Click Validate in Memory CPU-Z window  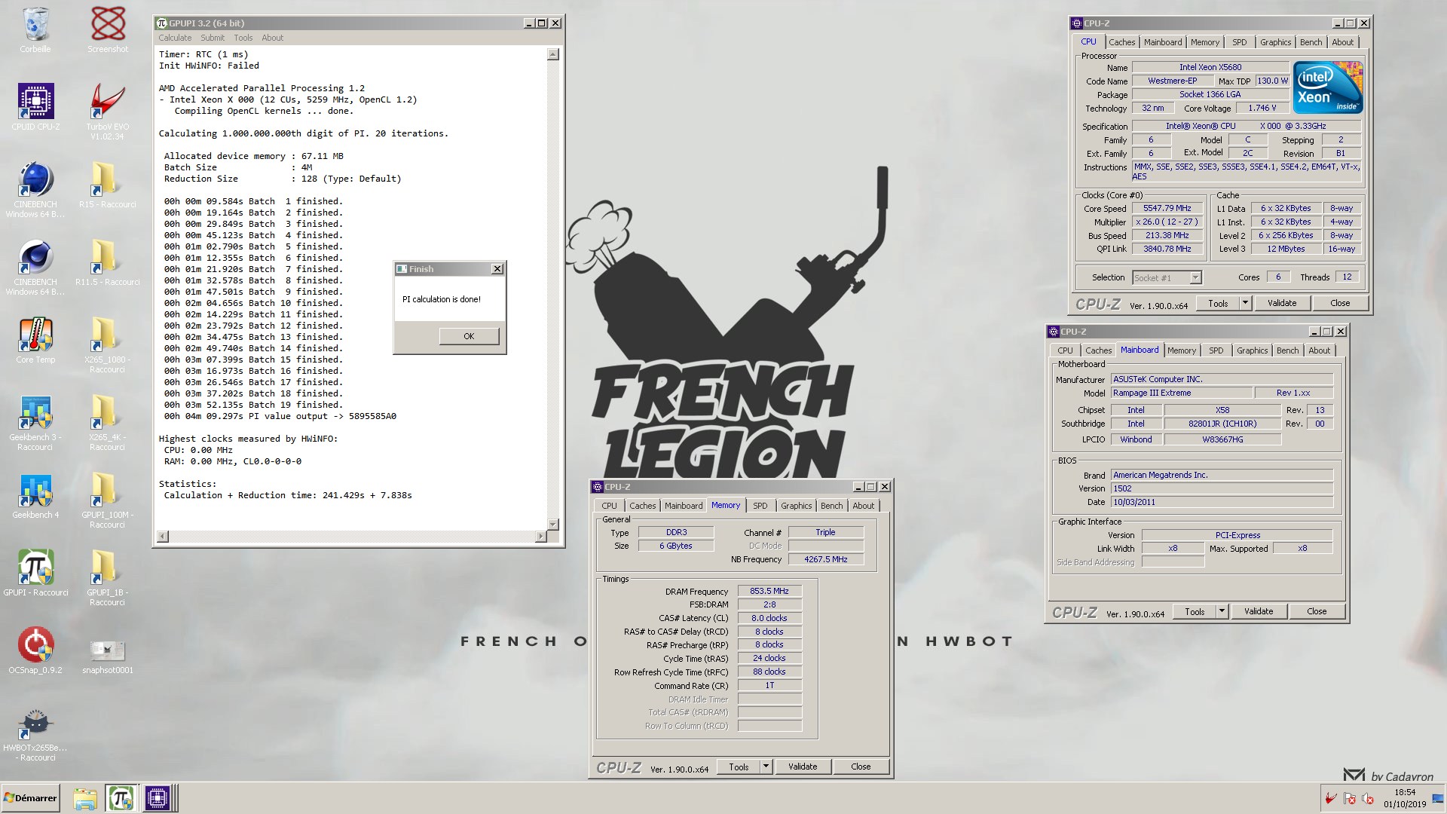pyautogui.click(x=803, y=767)
